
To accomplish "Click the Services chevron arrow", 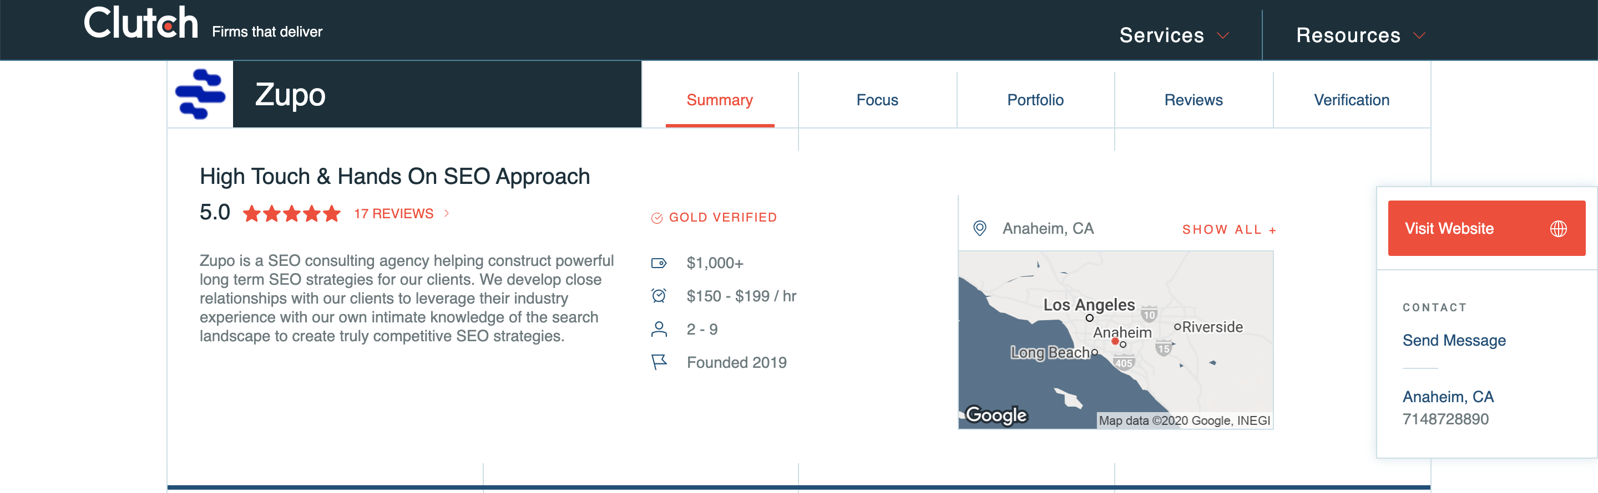I will click(1223, 35).
